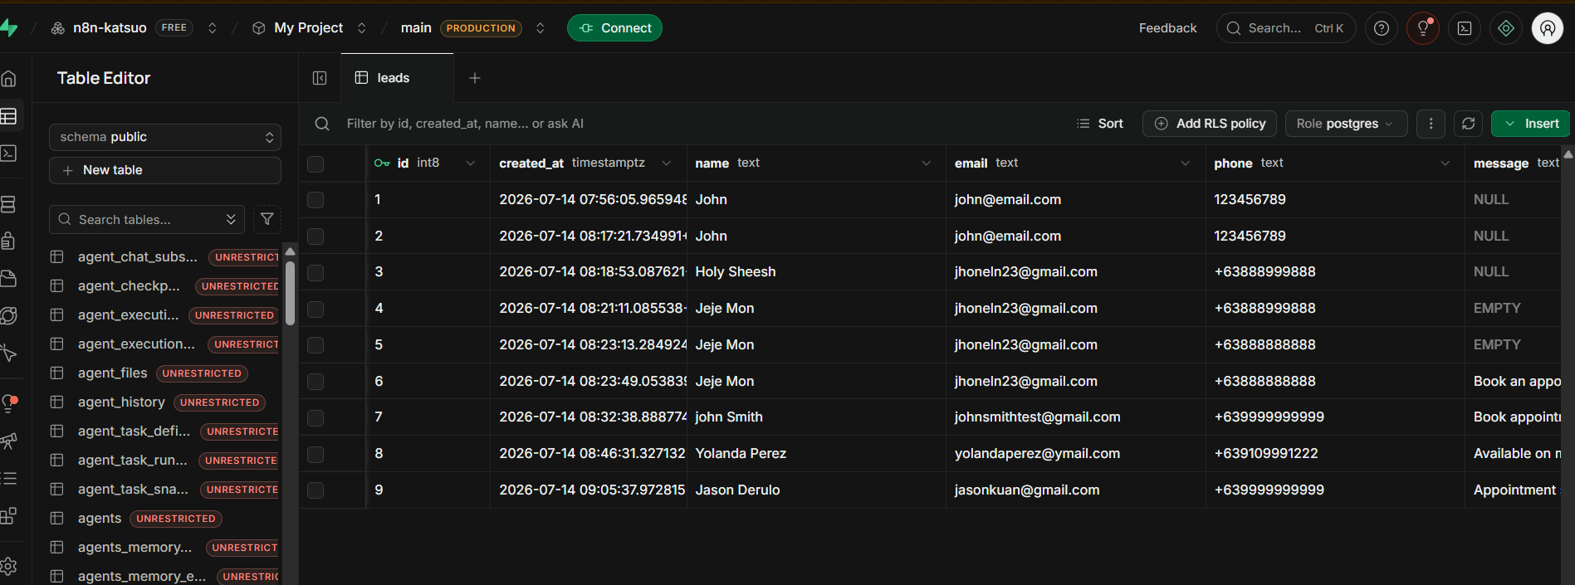Click the Add RLS policy button

pos(1211,124)
